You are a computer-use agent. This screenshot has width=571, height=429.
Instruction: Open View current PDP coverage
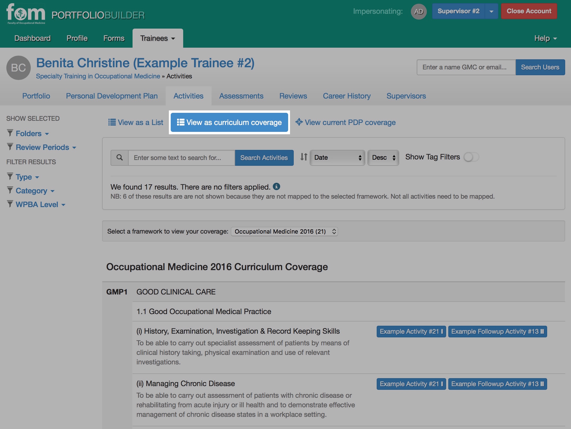click(x=345, y=122)
